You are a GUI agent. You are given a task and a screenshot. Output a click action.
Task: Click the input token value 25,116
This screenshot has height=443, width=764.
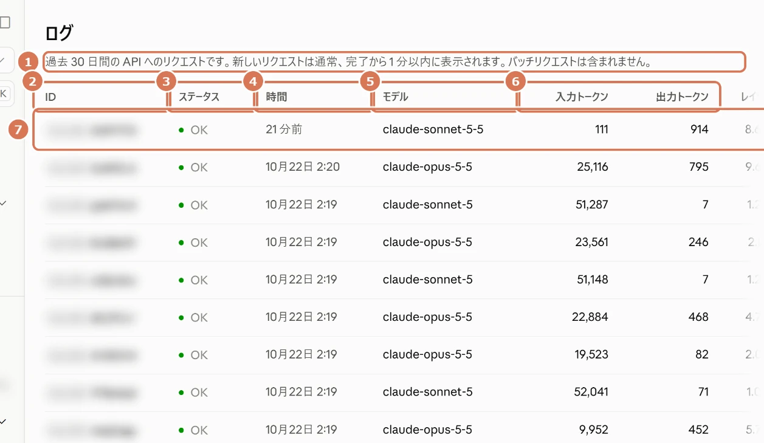pos(593,167)
